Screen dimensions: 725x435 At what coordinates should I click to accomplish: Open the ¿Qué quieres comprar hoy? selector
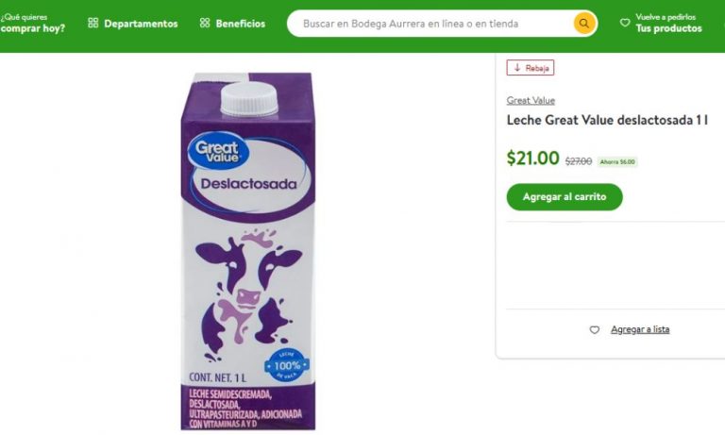33,23
